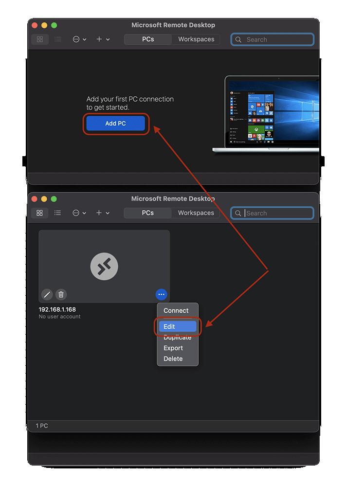The height and width of the screenshot is (501, 346).
Task: Switch to grid view in lower window
Action: click(39, 213)
